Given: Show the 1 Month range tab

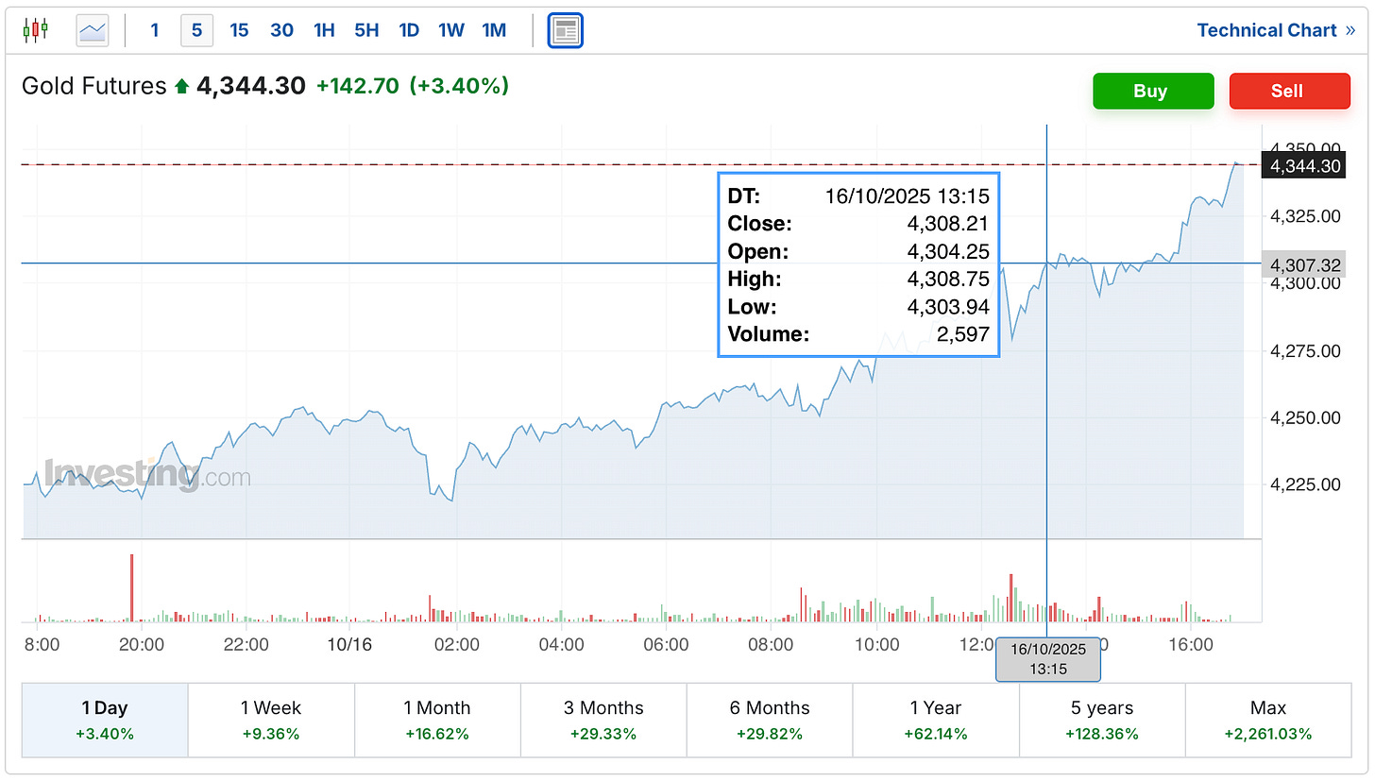Looking at the screenshot, I should point(437,720).
